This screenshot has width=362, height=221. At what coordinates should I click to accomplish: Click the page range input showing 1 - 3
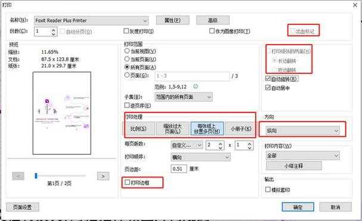(x=192, y=76)
